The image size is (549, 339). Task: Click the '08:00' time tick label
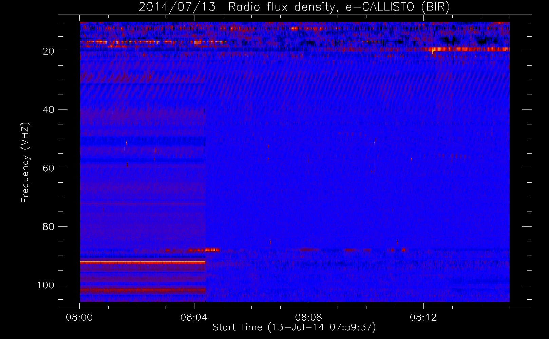click(x=79, y=318)
